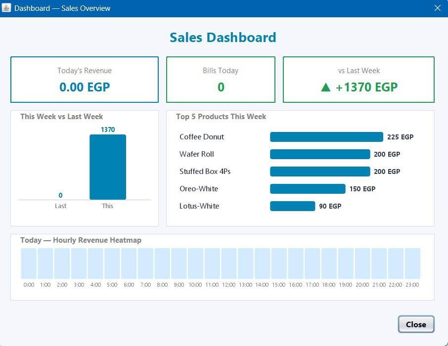
Task: Select the 12:00 heatmap cell
Action: (229, 263)
